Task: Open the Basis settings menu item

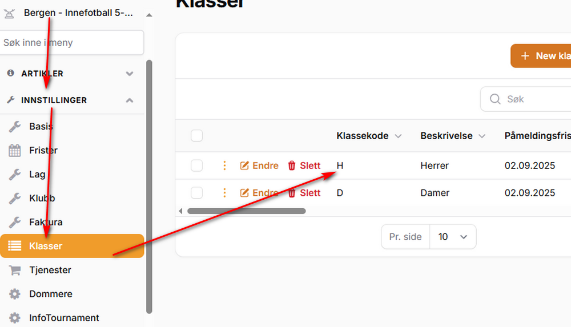Action: point(41,127)
